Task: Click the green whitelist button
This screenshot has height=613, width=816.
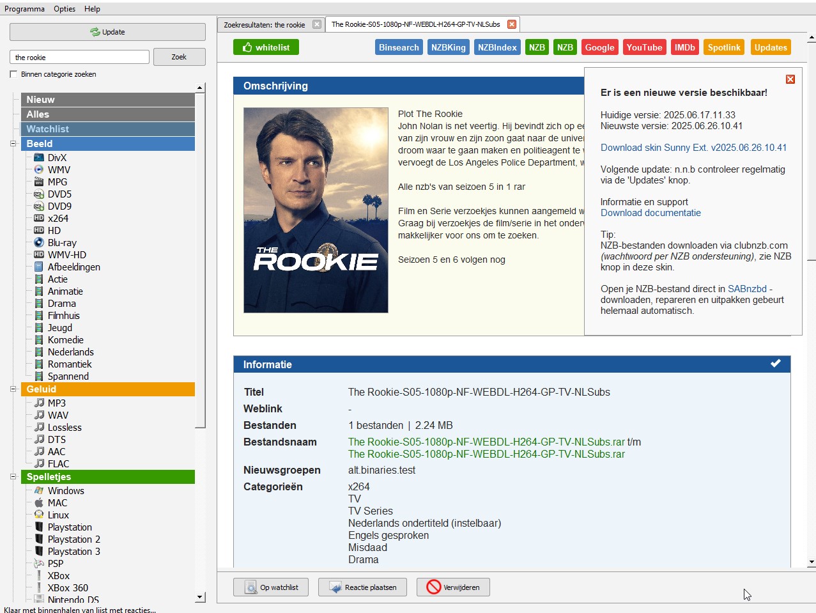Action: (266, 47)
